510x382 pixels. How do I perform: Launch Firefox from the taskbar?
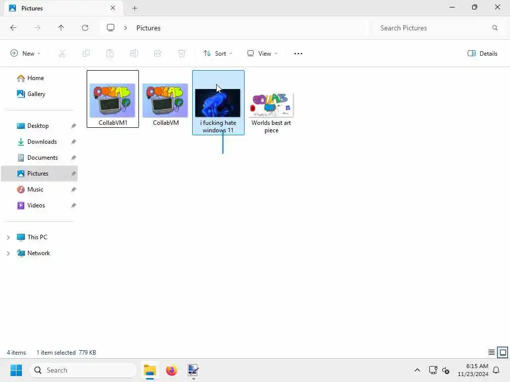(x=171, y=370)
